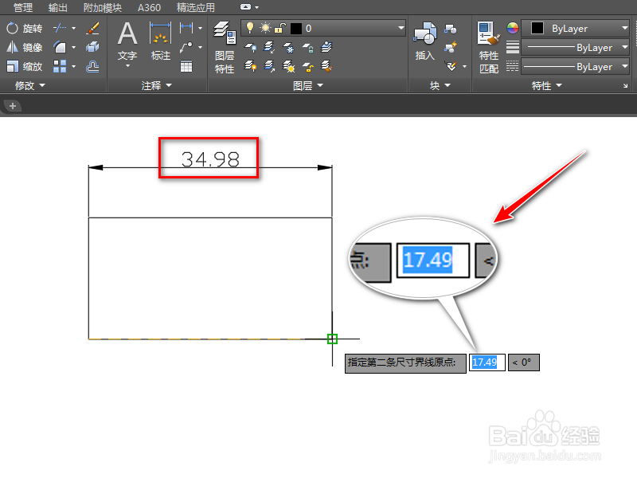Expand the Block (块) panel
This screenshot has height=478, width=637.
(440, 85)
